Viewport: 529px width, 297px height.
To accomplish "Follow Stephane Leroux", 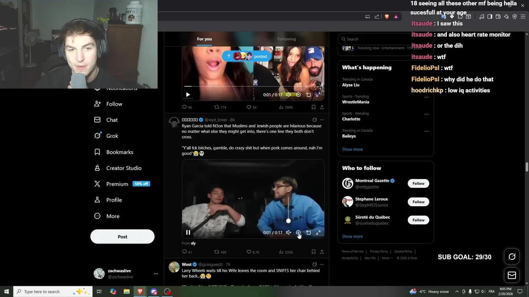I will pos(418,202).
